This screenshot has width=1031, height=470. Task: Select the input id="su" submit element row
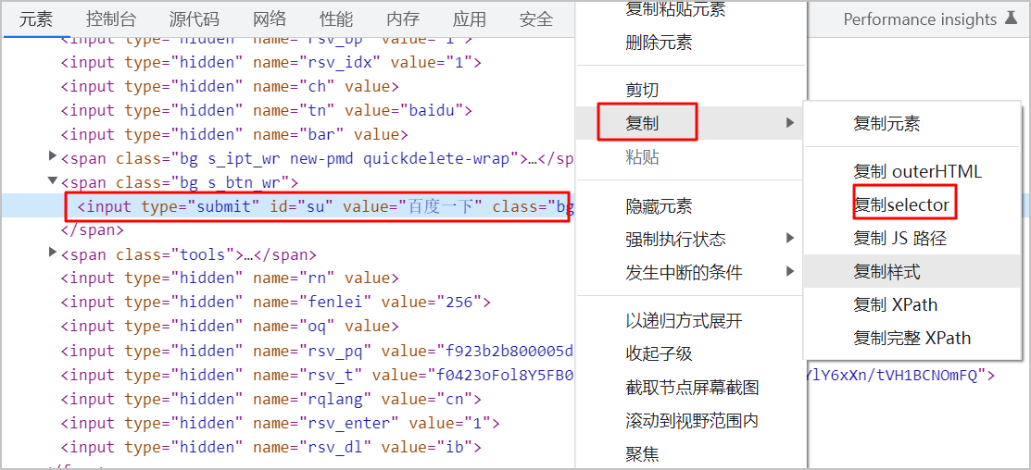(315, 206)
